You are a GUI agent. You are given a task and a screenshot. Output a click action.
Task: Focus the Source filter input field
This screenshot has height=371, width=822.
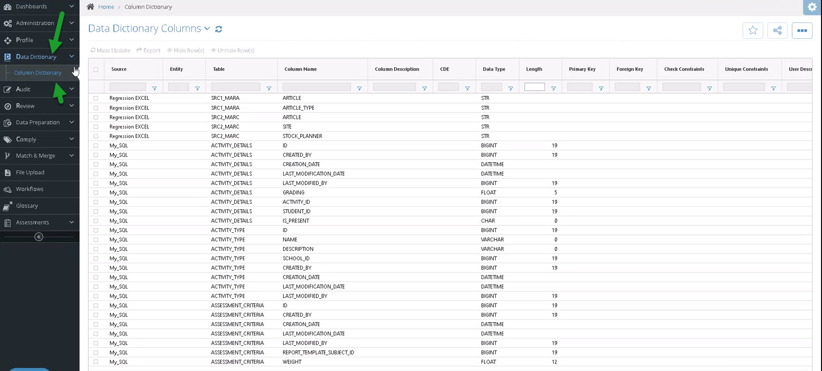(128, 87)
